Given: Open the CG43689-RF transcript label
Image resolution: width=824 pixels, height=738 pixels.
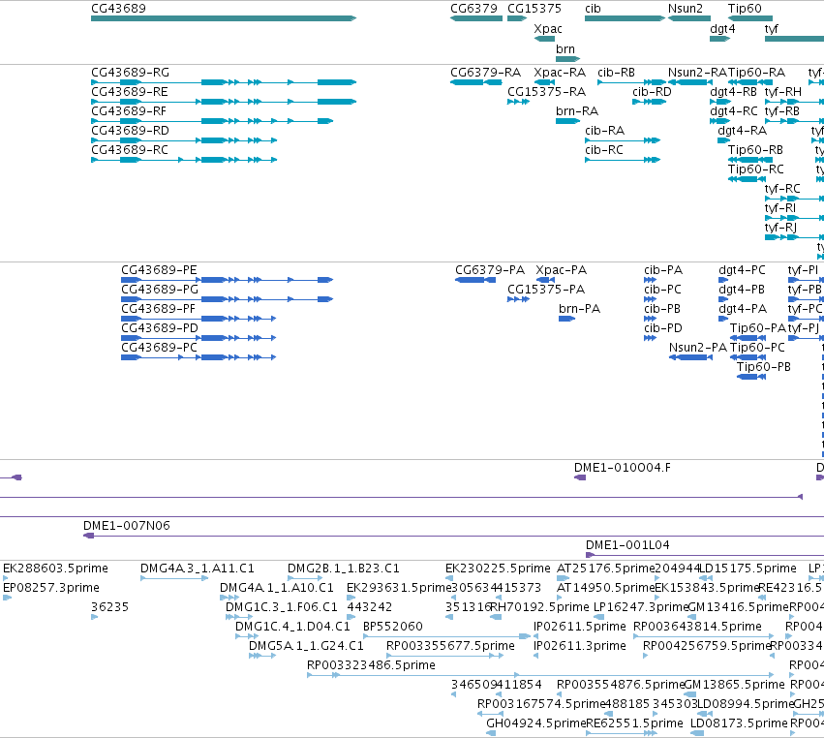Looking at the screenshot, I should click(x=129, y=111).
